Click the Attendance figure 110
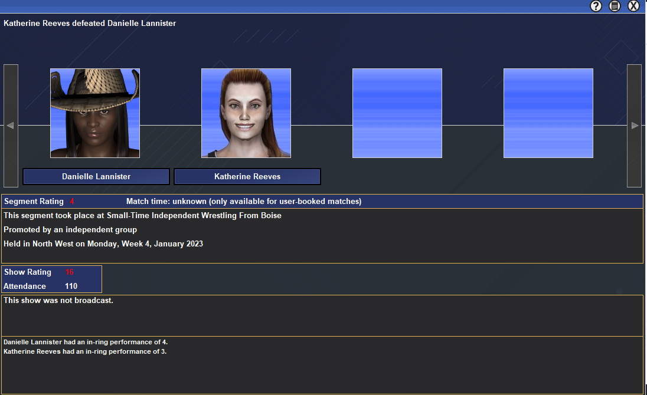The height and width of the screenshot is (395, 647). (x=71, y=287)
